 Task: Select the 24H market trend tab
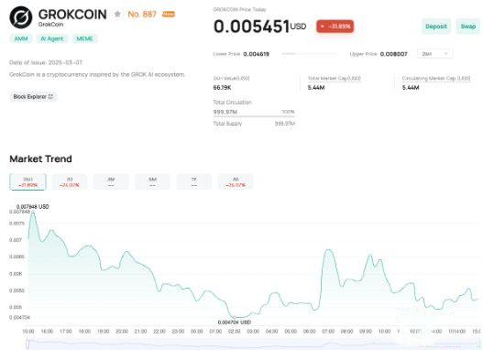point(28,182)
